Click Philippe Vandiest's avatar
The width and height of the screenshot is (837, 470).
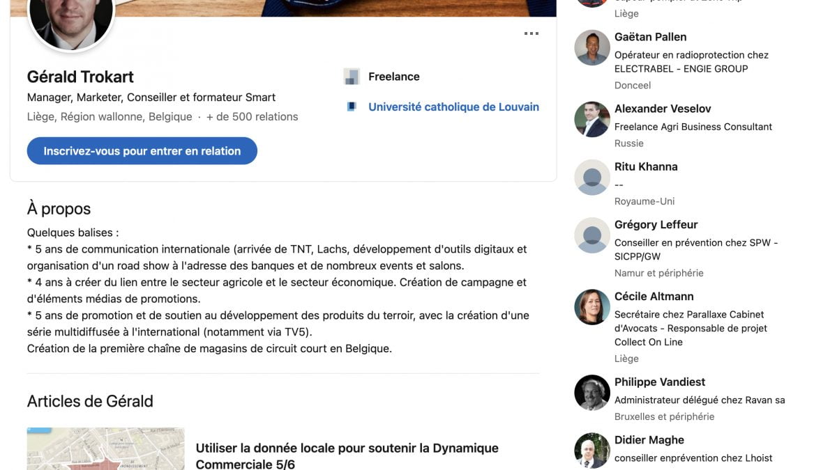coord(592,393)
